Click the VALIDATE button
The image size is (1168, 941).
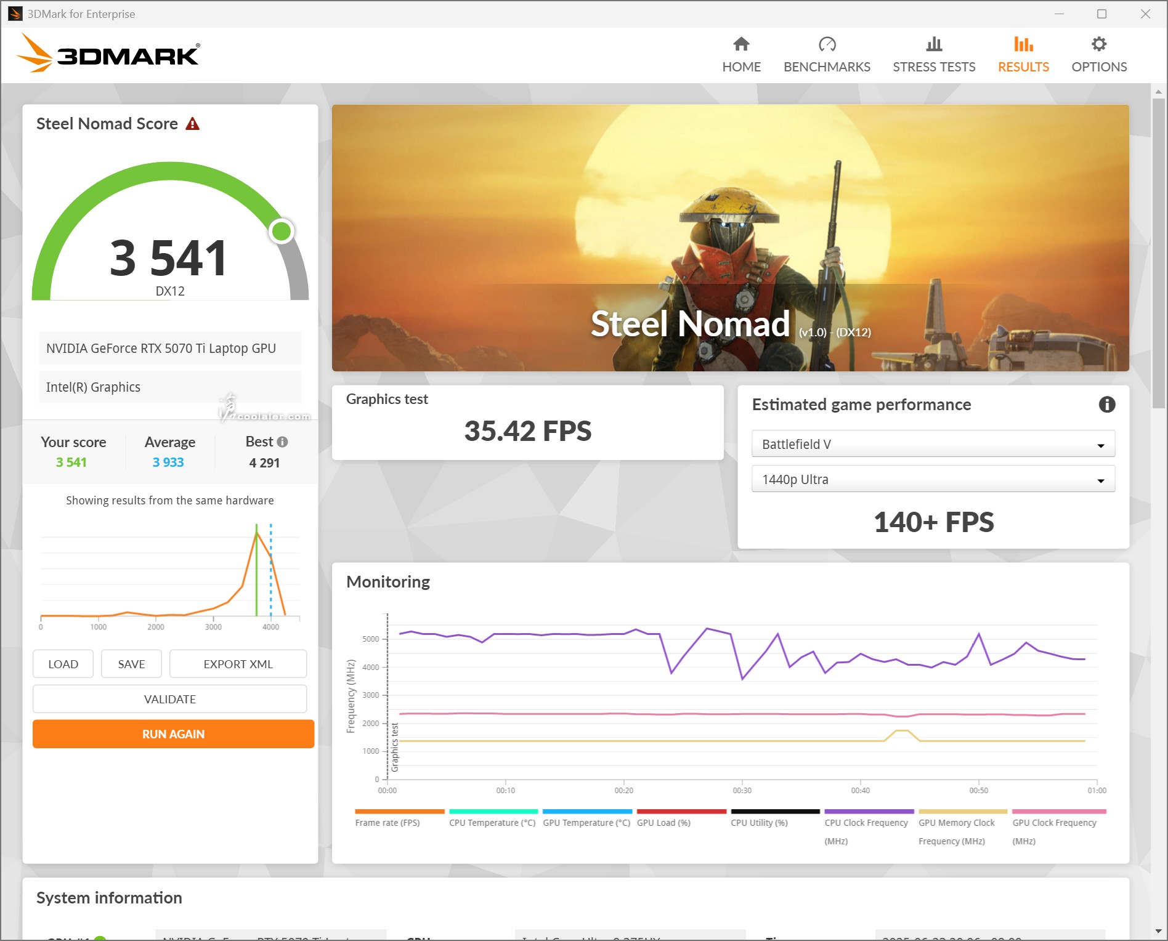tap(169, 699)
